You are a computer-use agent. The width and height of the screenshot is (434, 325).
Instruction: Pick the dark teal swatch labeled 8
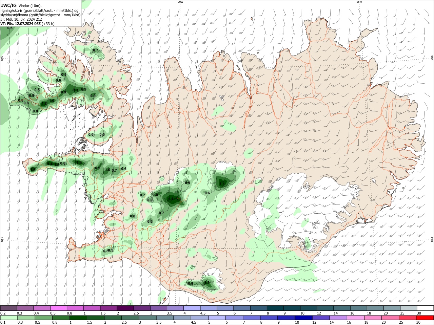click(x=275, y=308)
